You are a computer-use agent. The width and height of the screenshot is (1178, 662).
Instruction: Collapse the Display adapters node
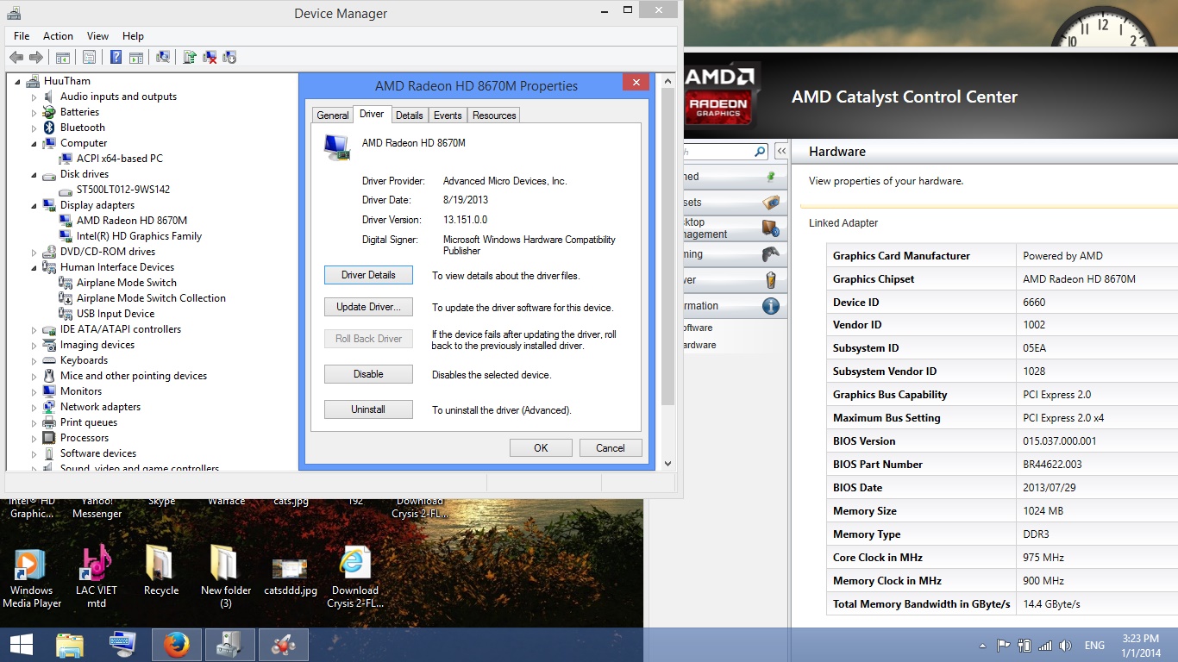[x=34, y=205]
